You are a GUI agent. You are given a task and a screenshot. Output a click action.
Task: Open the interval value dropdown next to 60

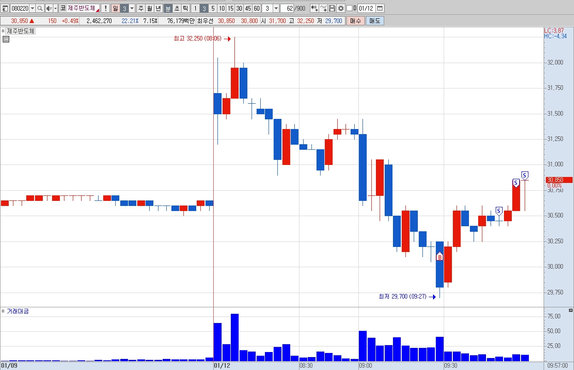[x=276, y=8]
